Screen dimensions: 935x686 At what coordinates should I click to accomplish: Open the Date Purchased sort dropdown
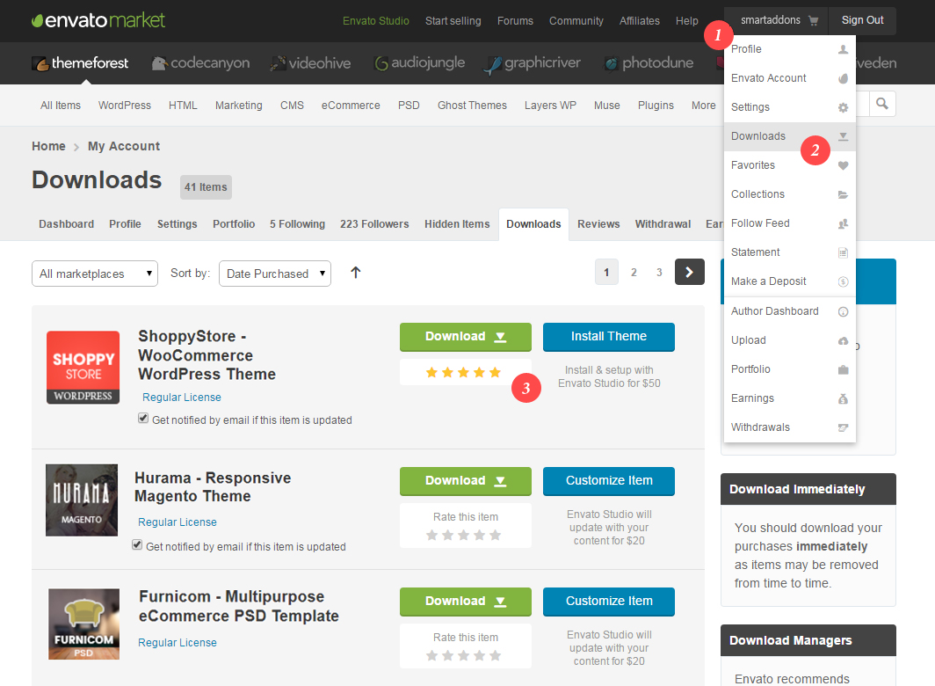(x=275, y=274)
